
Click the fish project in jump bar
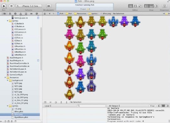(60, 13)
